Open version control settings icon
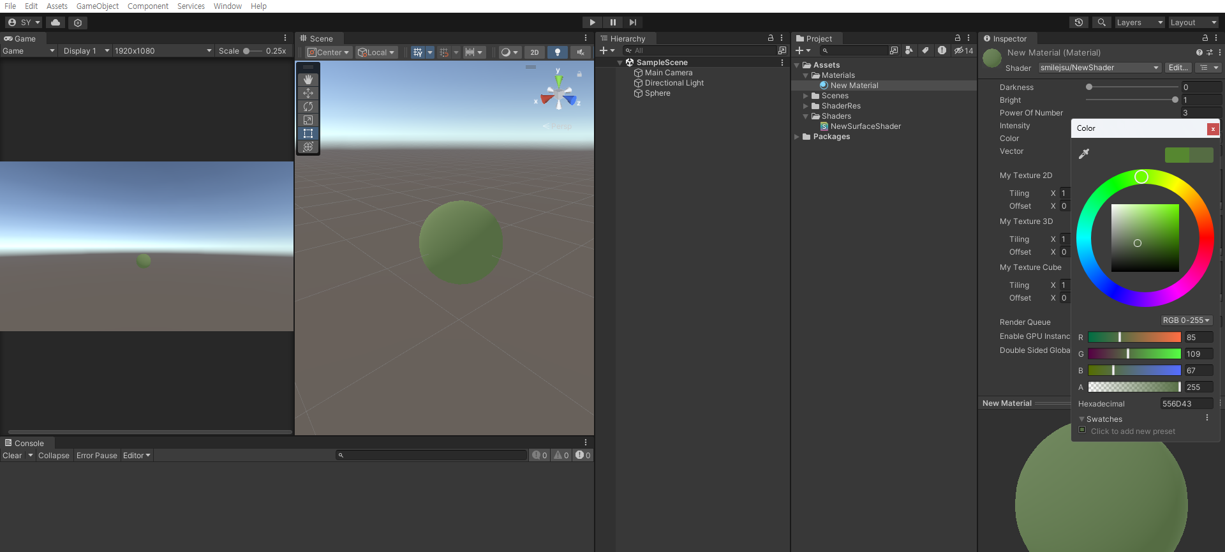 [78, 22]
